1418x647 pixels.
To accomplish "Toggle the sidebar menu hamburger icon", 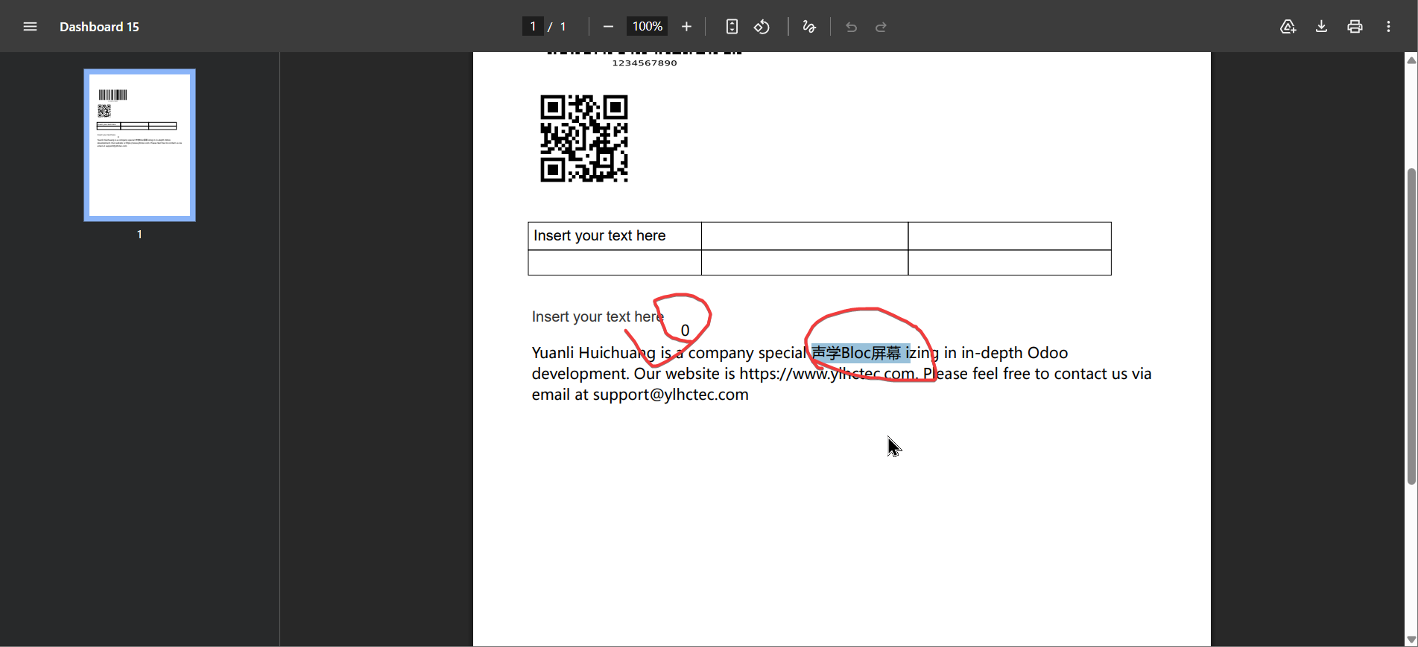I will (30, 27).
